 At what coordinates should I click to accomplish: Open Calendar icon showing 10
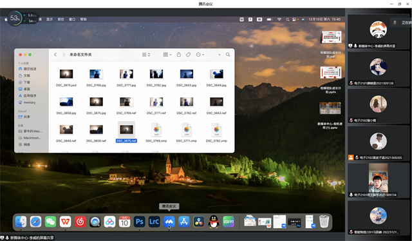(x=124, y=222)
